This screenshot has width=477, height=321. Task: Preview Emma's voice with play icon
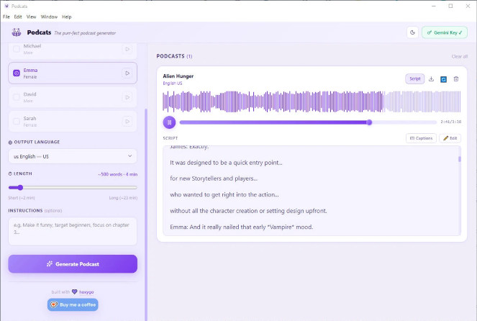tap(127, 73)
